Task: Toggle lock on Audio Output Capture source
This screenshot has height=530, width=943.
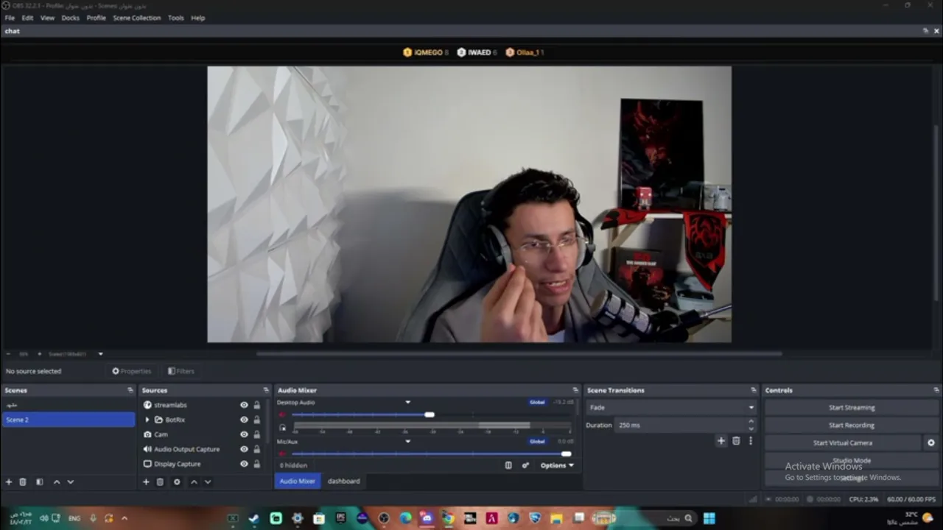Action: pyautogui.click(x=257, y=449)
